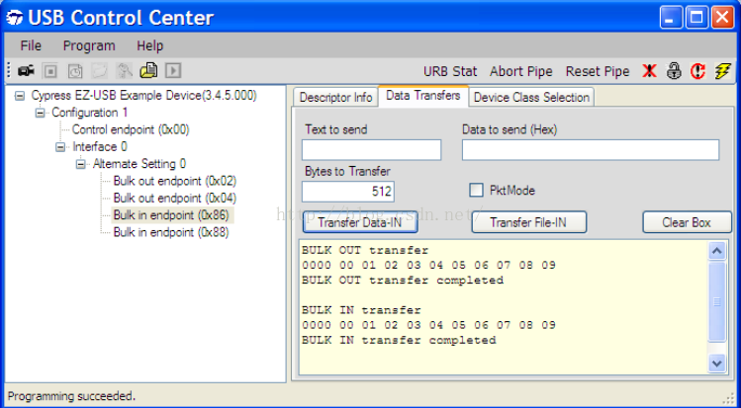Open the File menu

pyautogui.click(x=31, y=45)
